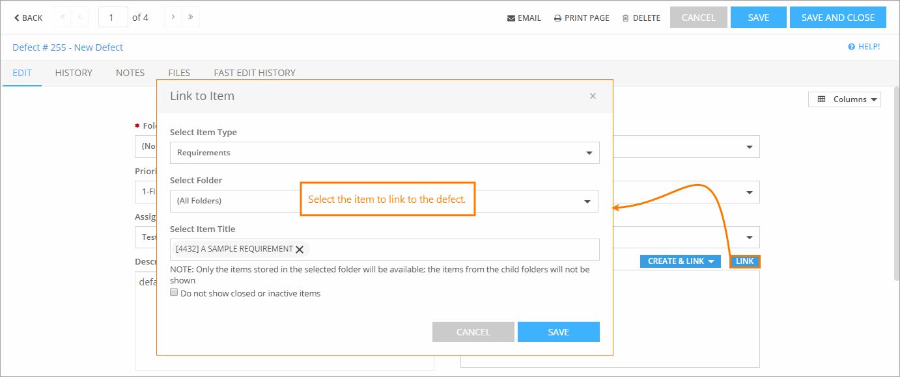Switch to the FILES tab

[x=178, y=73]
